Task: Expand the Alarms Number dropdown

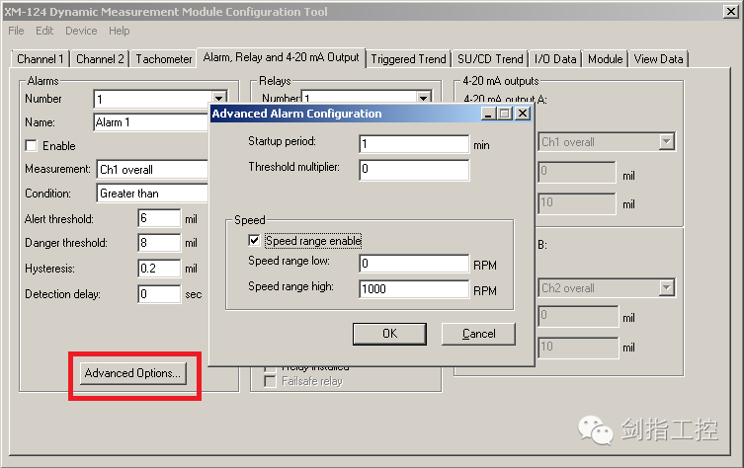Action: 218,99
